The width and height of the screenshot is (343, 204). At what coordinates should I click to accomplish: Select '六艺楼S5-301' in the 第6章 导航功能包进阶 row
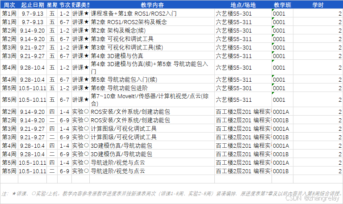click(x=243, y=88)
